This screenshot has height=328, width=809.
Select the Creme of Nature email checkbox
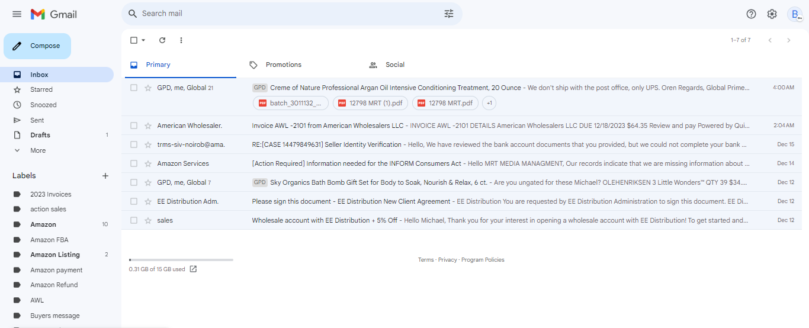134,88
